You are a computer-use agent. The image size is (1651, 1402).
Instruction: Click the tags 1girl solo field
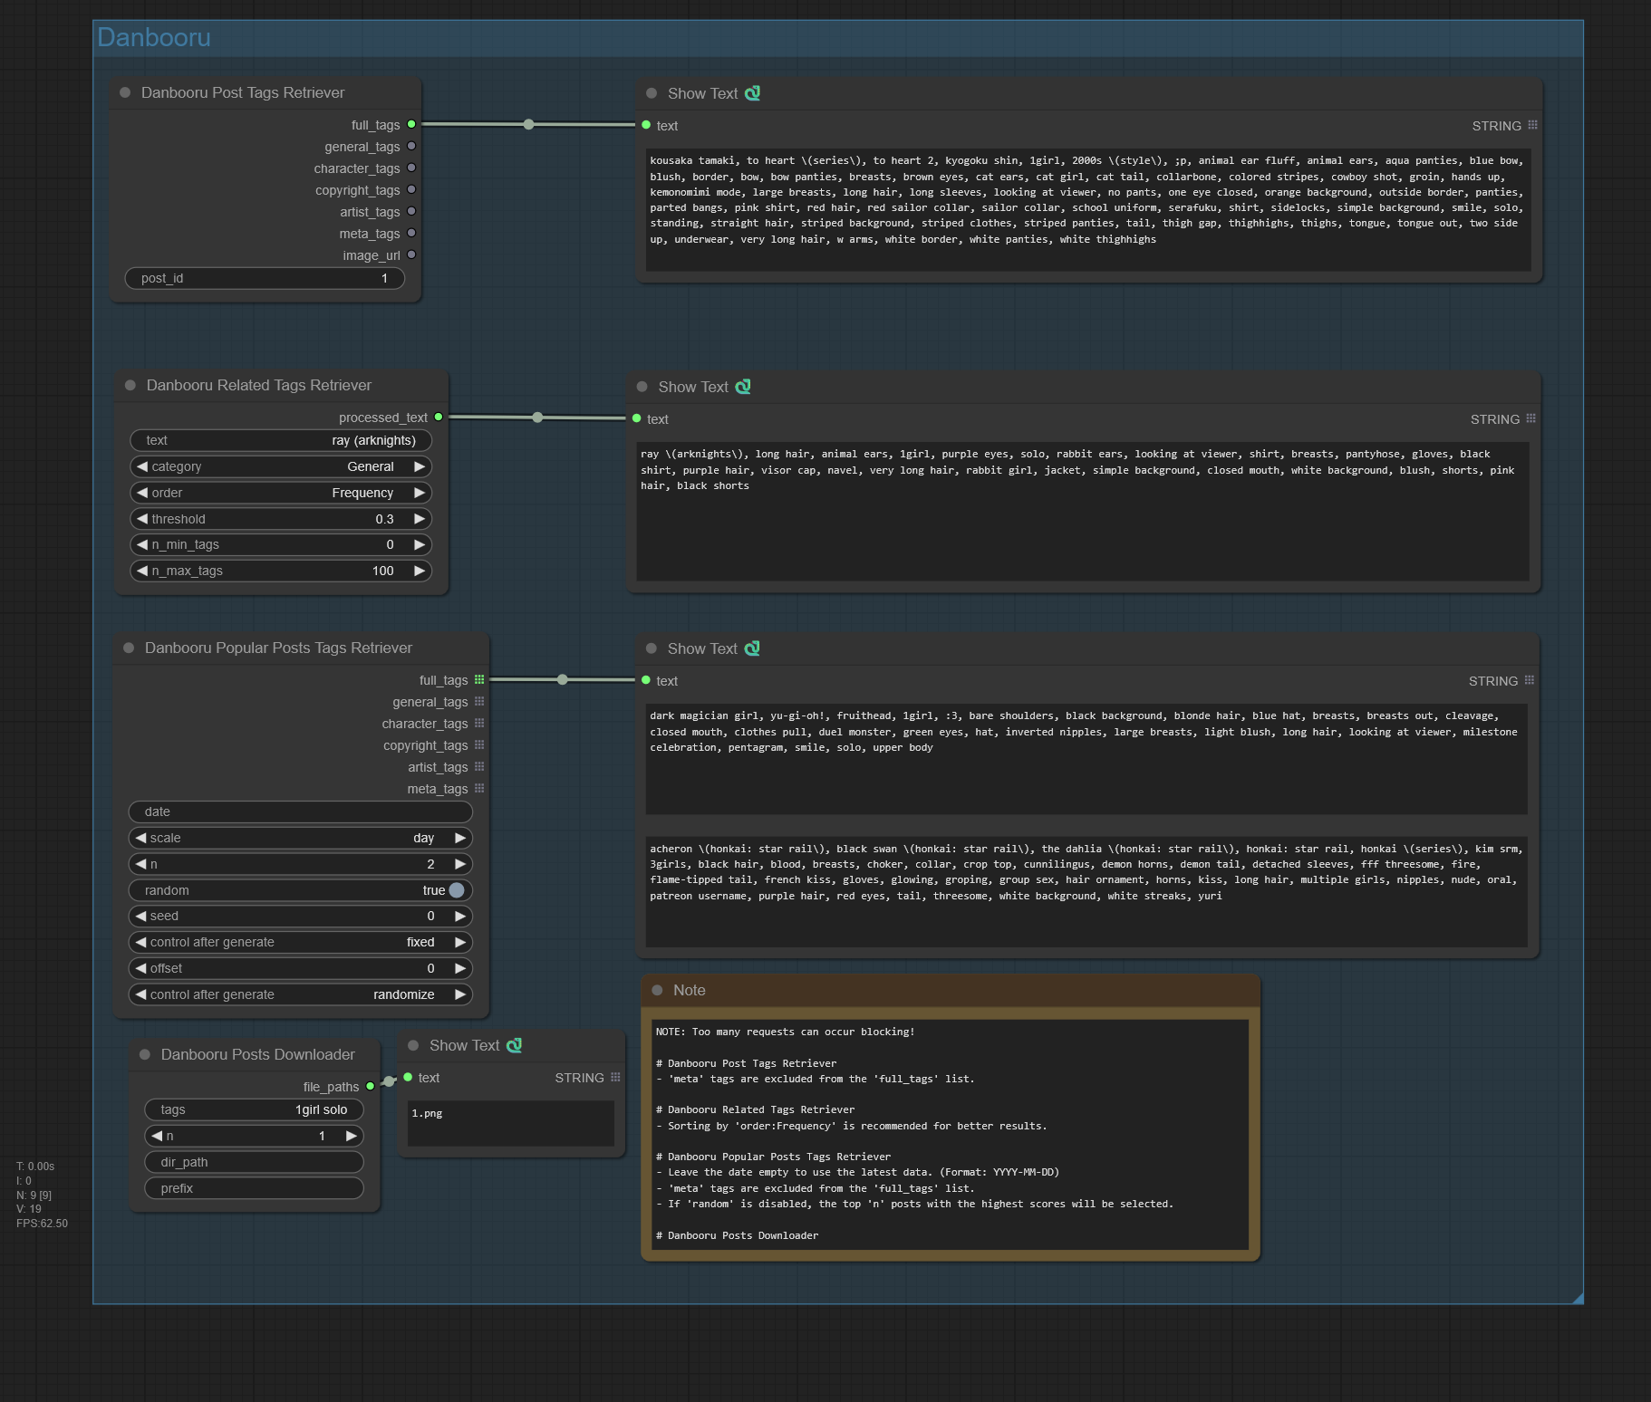[x=255, y=1109]
